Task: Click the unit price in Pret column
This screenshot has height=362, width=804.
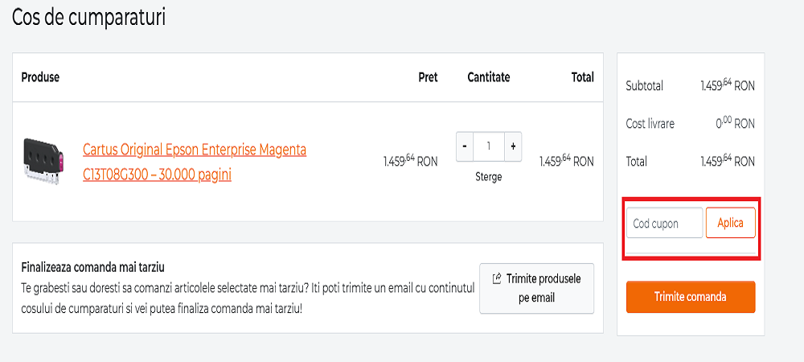Action: click(410, 162)
